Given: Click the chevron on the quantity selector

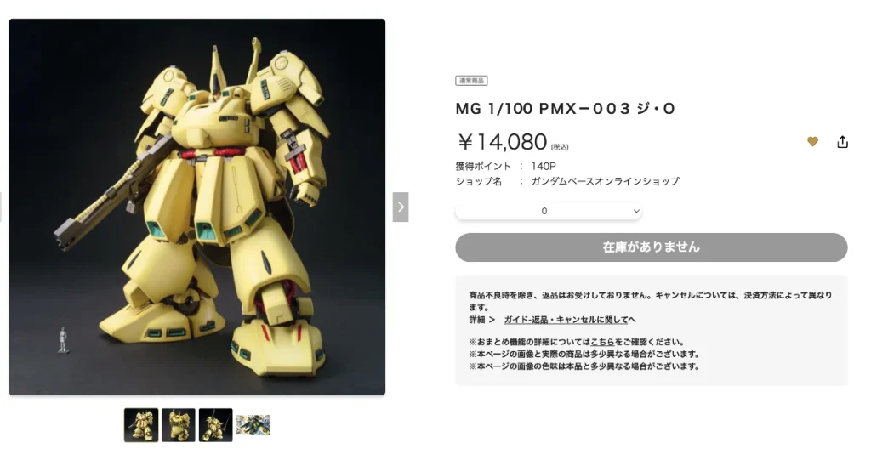Looking at the screenshot, I should coord(636,211).
